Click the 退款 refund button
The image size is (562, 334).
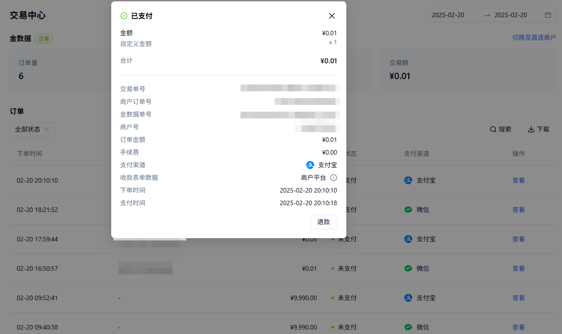pyautogui.click(x=323, y=222)
